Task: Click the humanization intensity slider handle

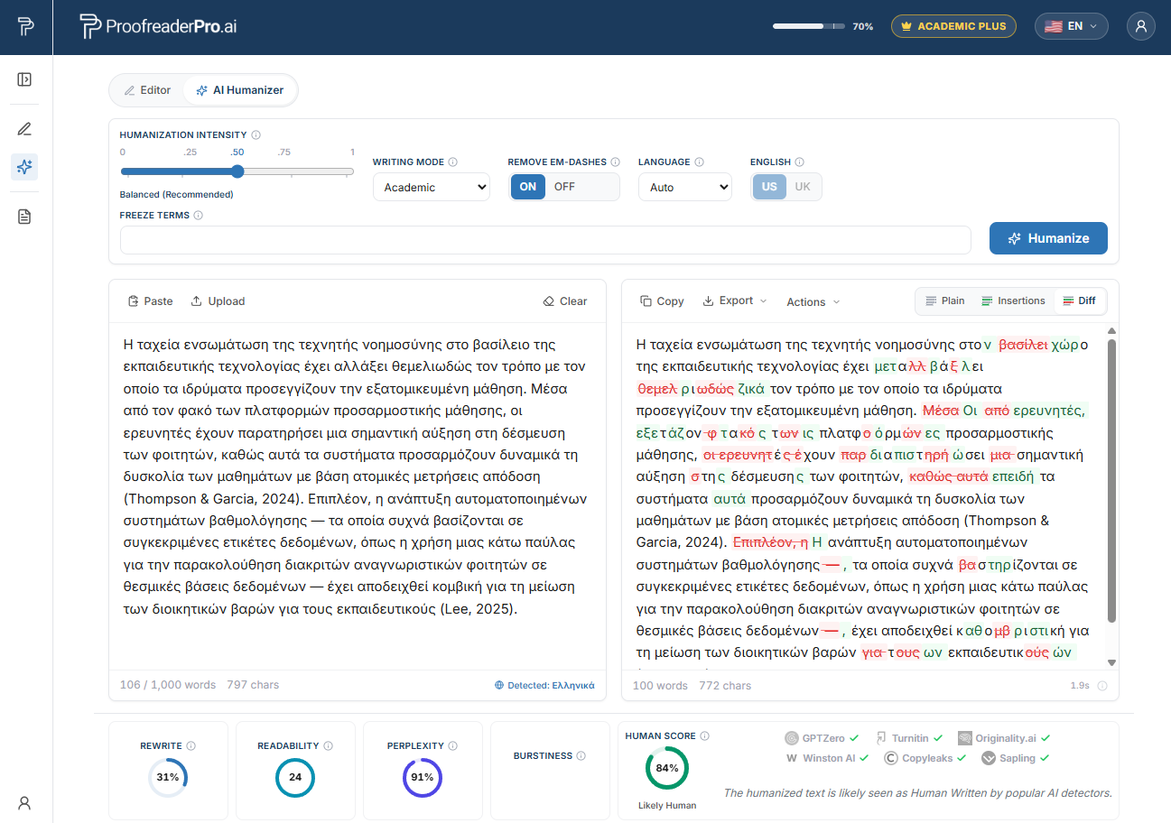Action: 237,171
